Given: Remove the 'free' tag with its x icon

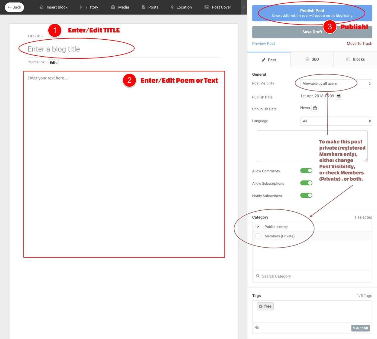Looking at the screenshot, I should (x=261, y=306).
